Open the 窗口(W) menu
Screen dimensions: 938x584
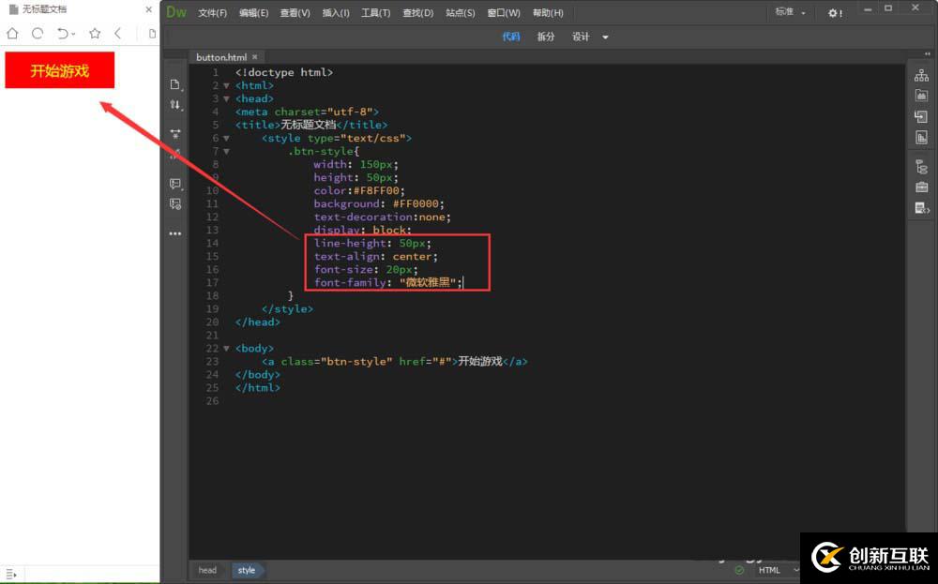(504, 12)
